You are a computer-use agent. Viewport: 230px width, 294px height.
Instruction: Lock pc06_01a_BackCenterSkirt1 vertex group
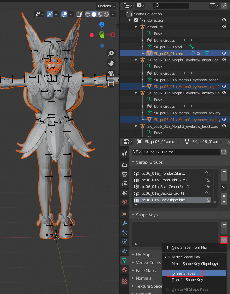pos(207,187)
